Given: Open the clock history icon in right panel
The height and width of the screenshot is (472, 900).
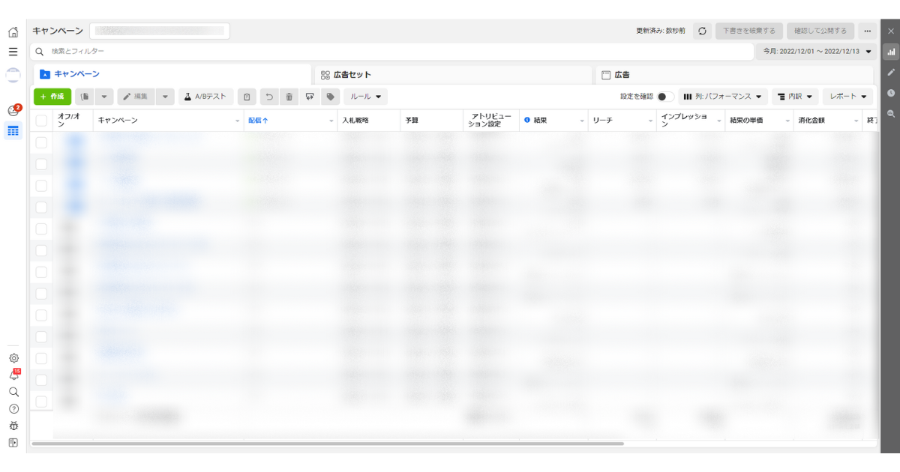Looking at the screenshot, I should click(x=891, y=93).
